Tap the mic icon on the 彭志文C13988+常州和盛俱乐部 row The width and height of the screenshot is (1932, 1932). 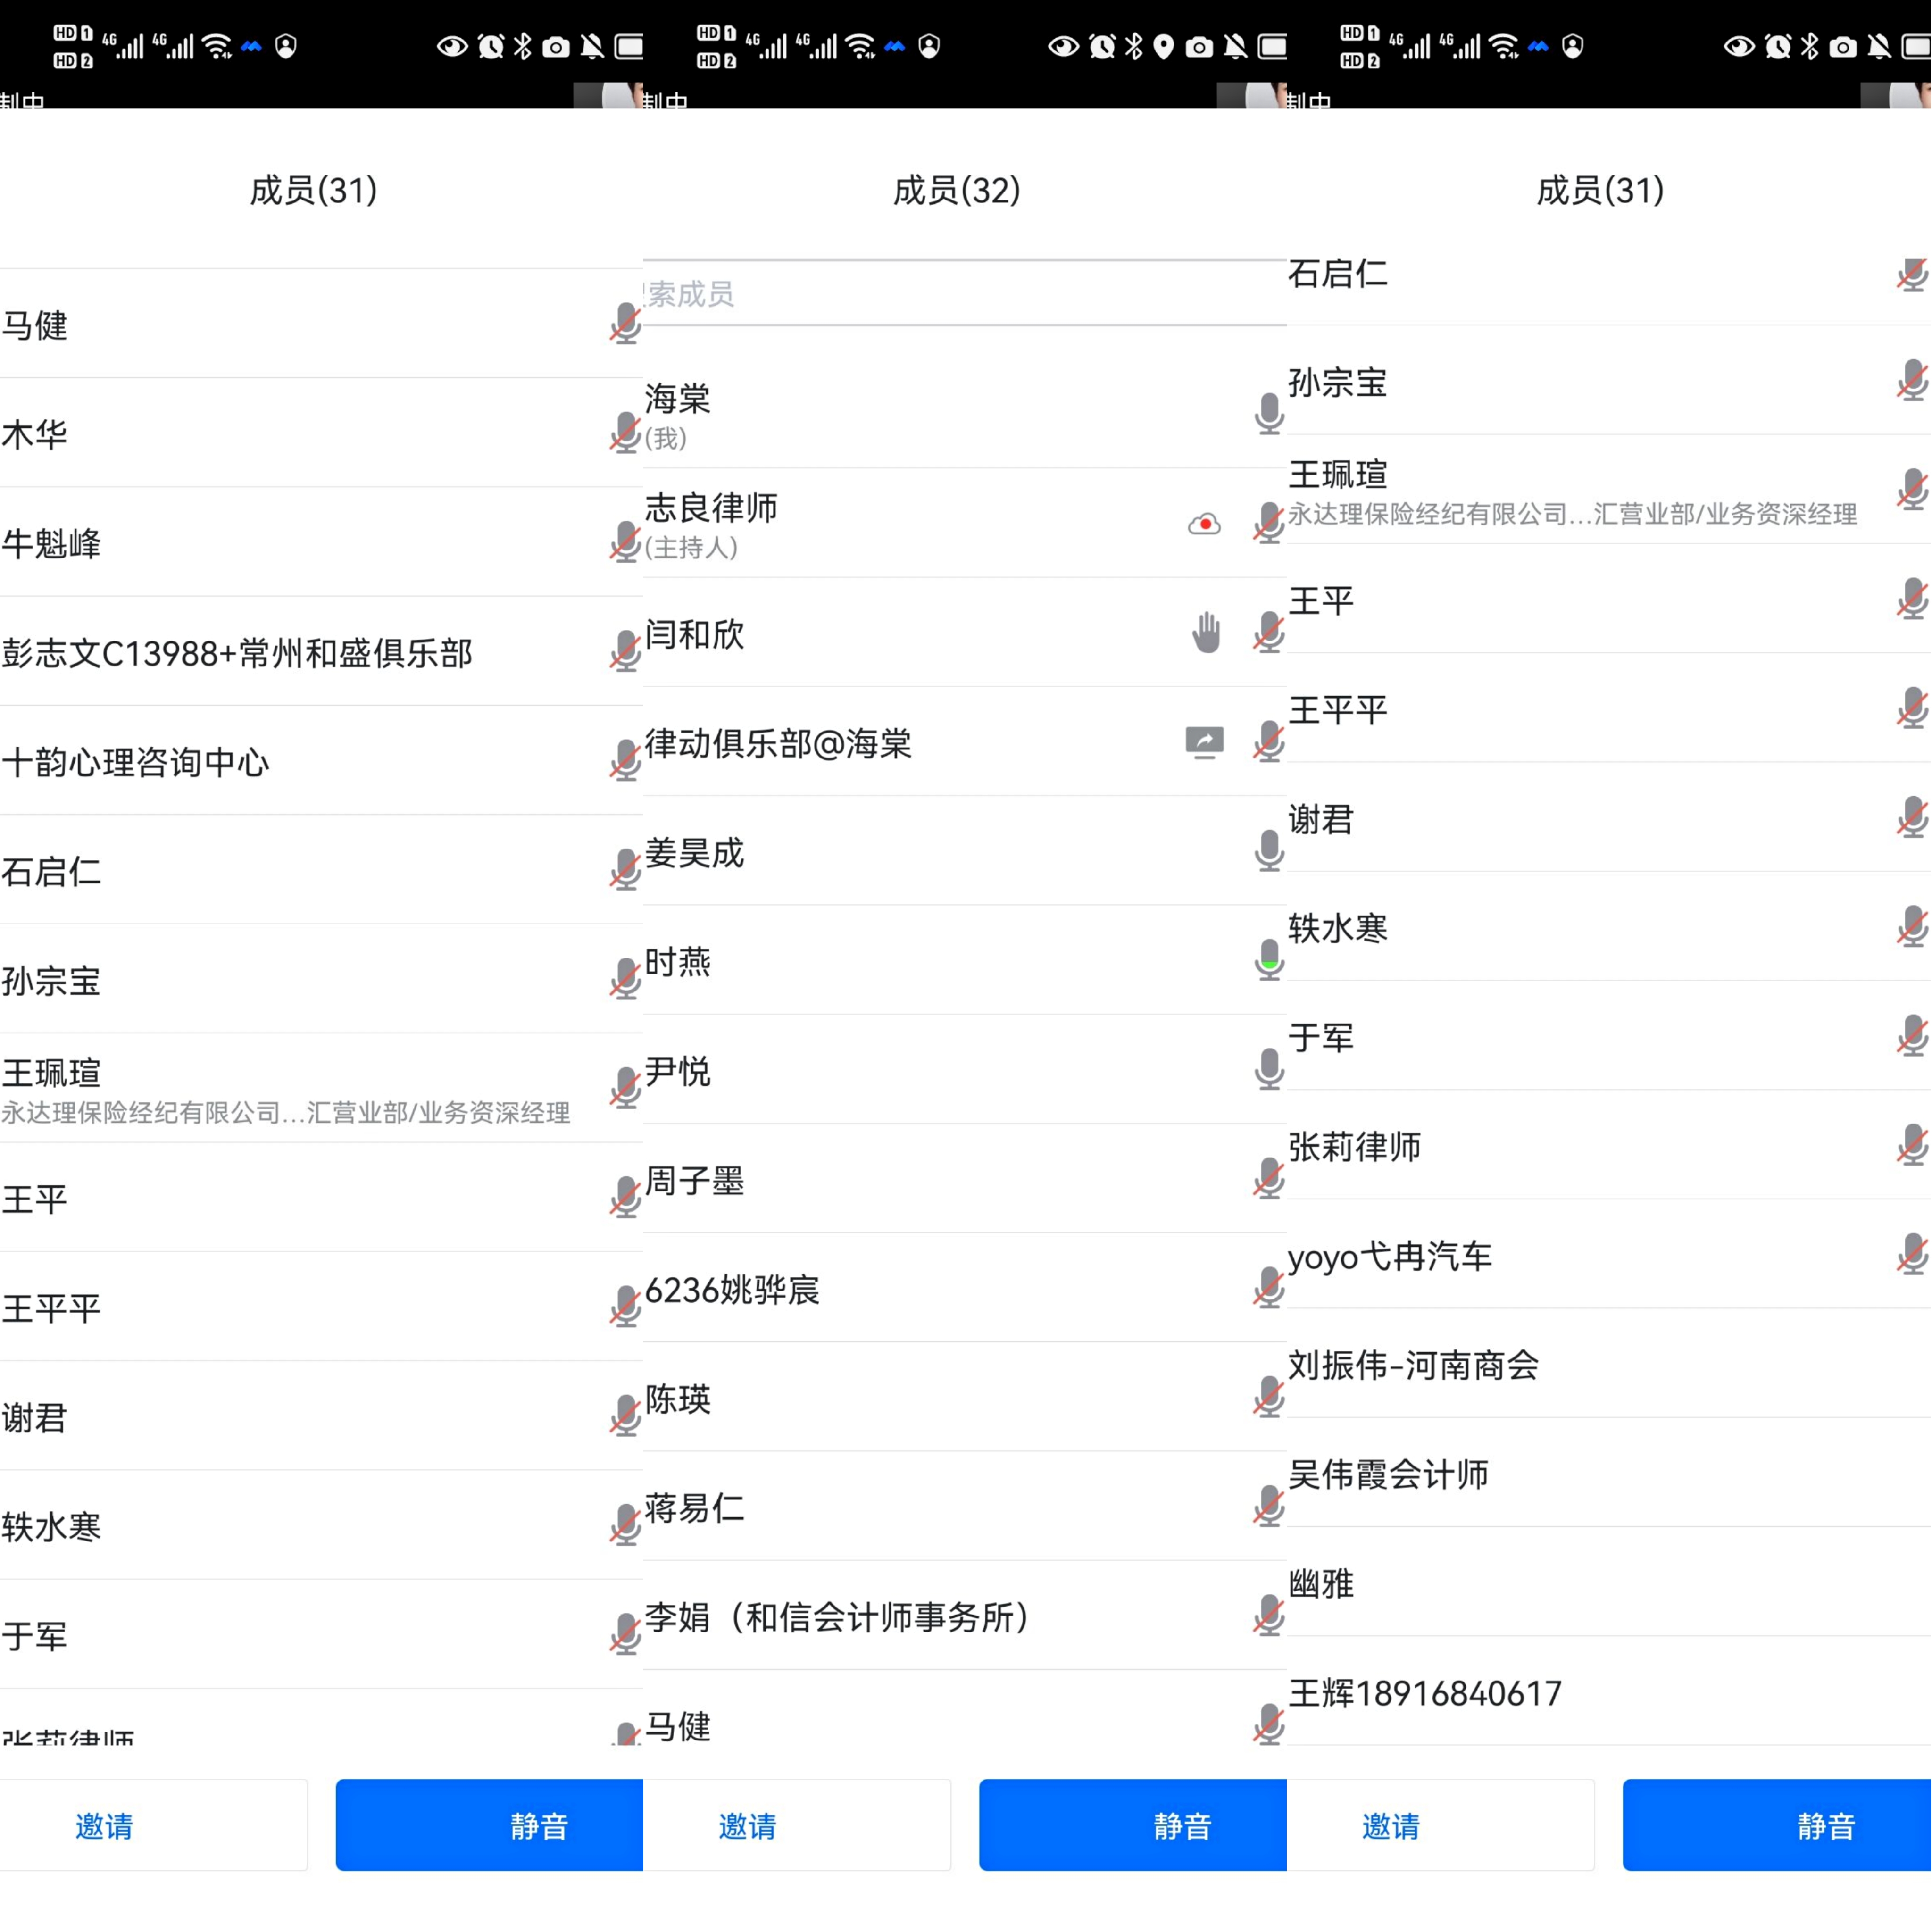(x=626, y=651)
